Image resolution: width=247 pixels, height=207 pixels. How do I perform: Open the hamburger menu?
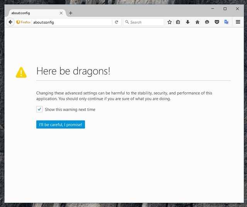(238, 22)
